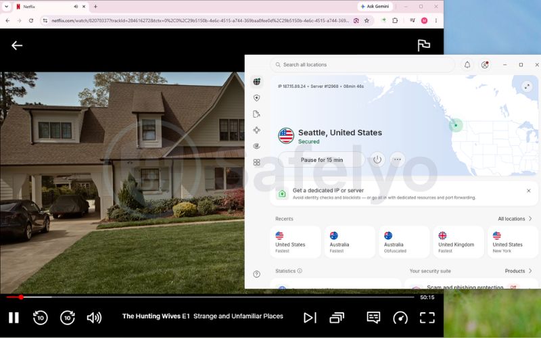Open VPN notifications bell
This screenshot has height=338, width=541.
point(467,64)
